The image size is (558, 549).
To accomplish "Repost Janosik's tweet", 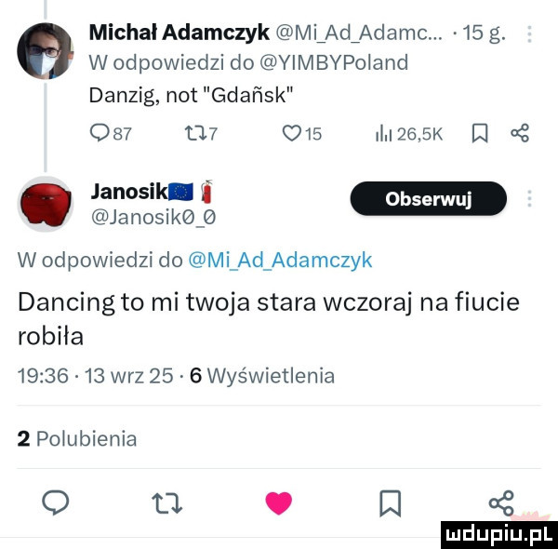I will [x=166, y=503].
